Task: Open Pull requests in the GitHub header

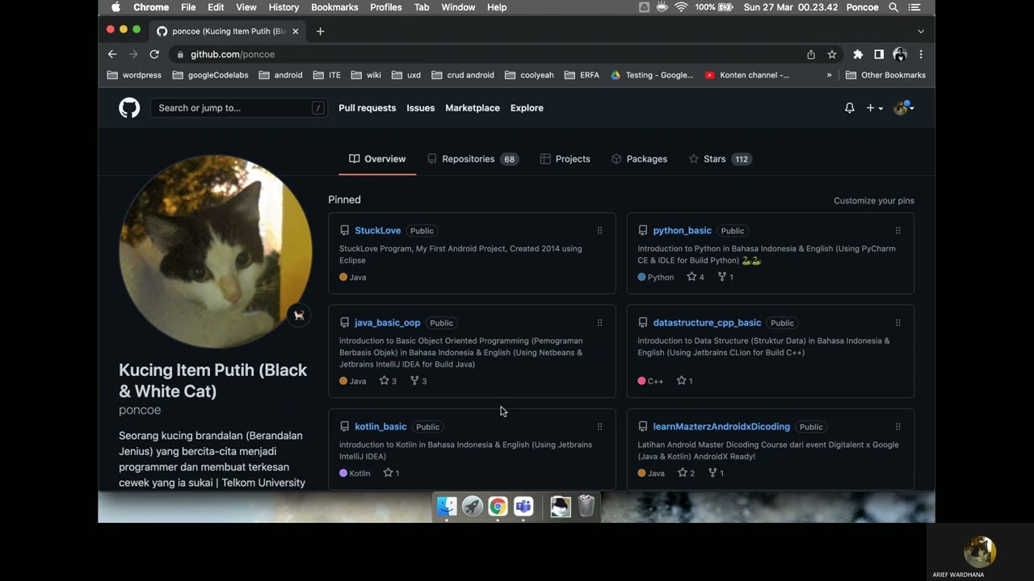Action: pos(368,108)
